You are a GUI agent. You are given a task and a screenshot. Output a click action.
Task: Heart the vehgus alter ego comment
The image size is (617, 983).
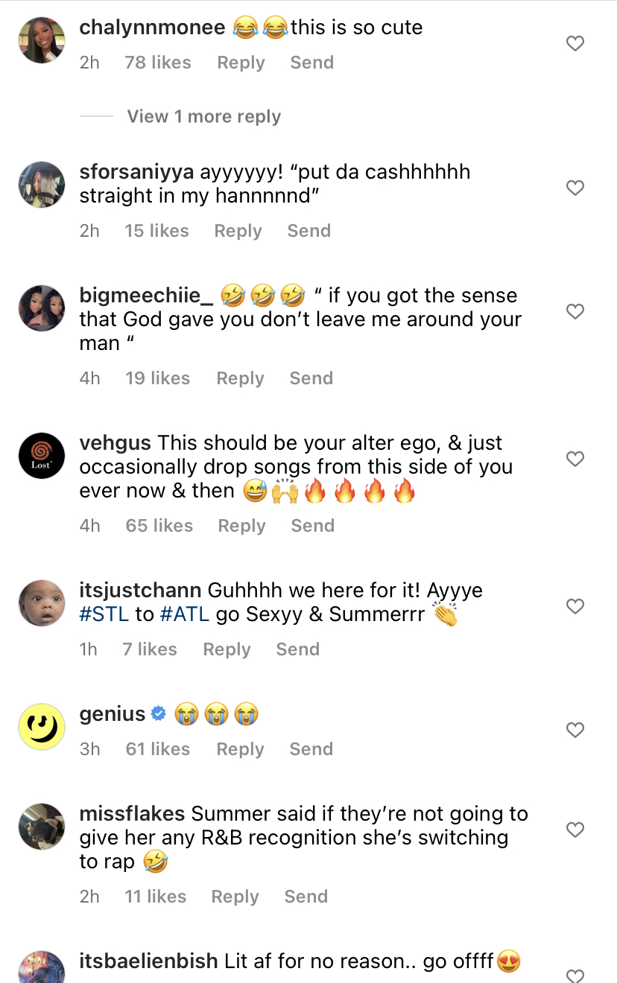click(x=575, y=459)
